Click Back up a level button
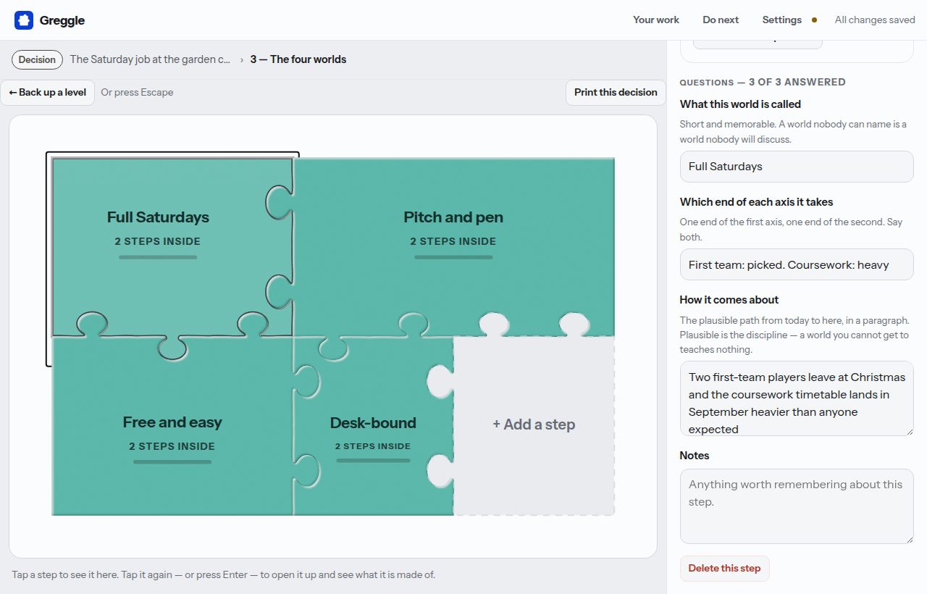This screenshot has height=594, width=927. click(48, 92)
